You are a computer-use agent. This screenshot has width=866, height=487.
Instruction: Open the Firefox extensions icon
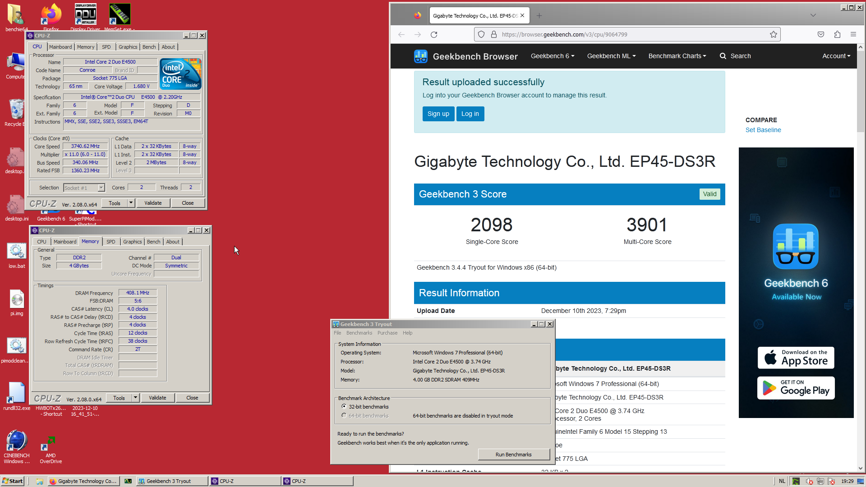(837, 34)
